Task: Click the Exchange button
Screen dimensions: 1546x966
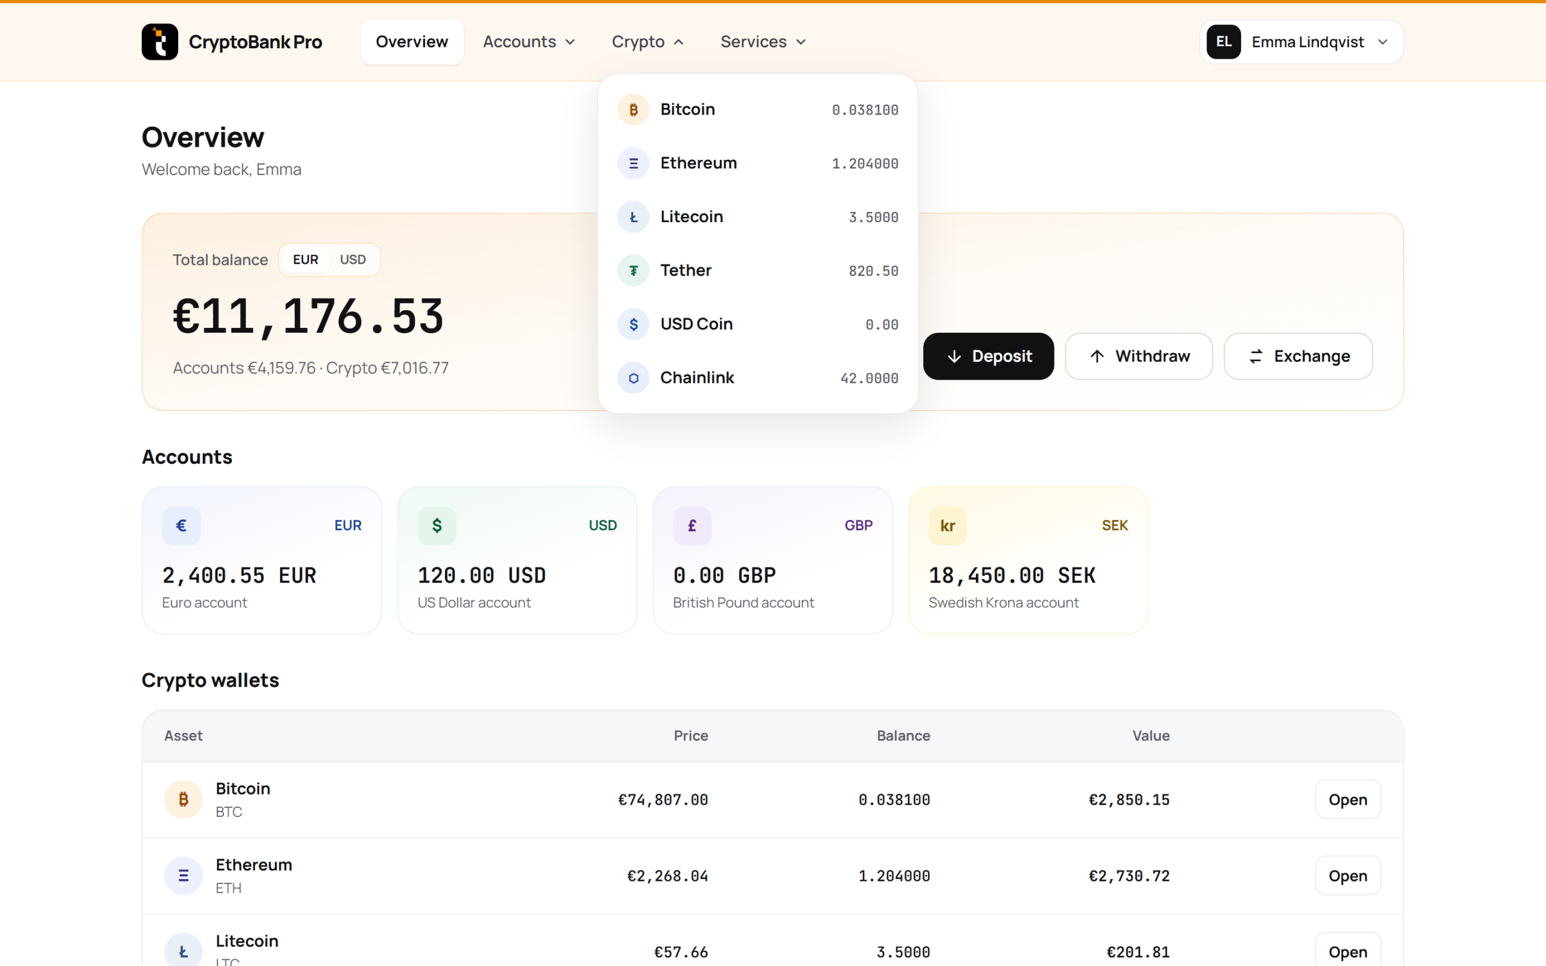Action: click(1298, 356)
